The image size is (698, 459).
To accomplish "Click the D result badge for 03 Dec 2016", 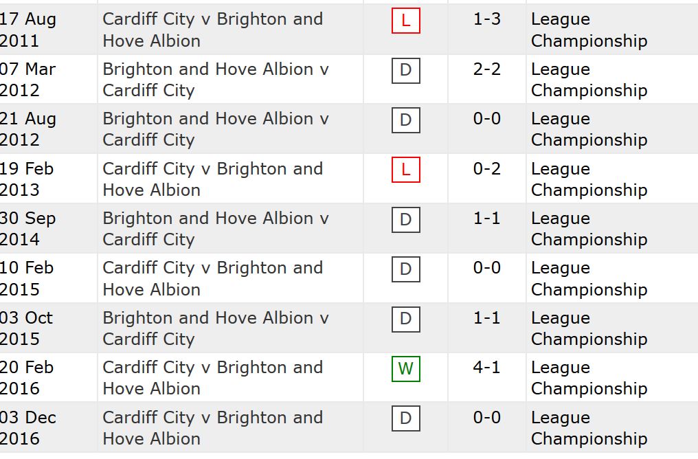I will click(x=405, y=418).
